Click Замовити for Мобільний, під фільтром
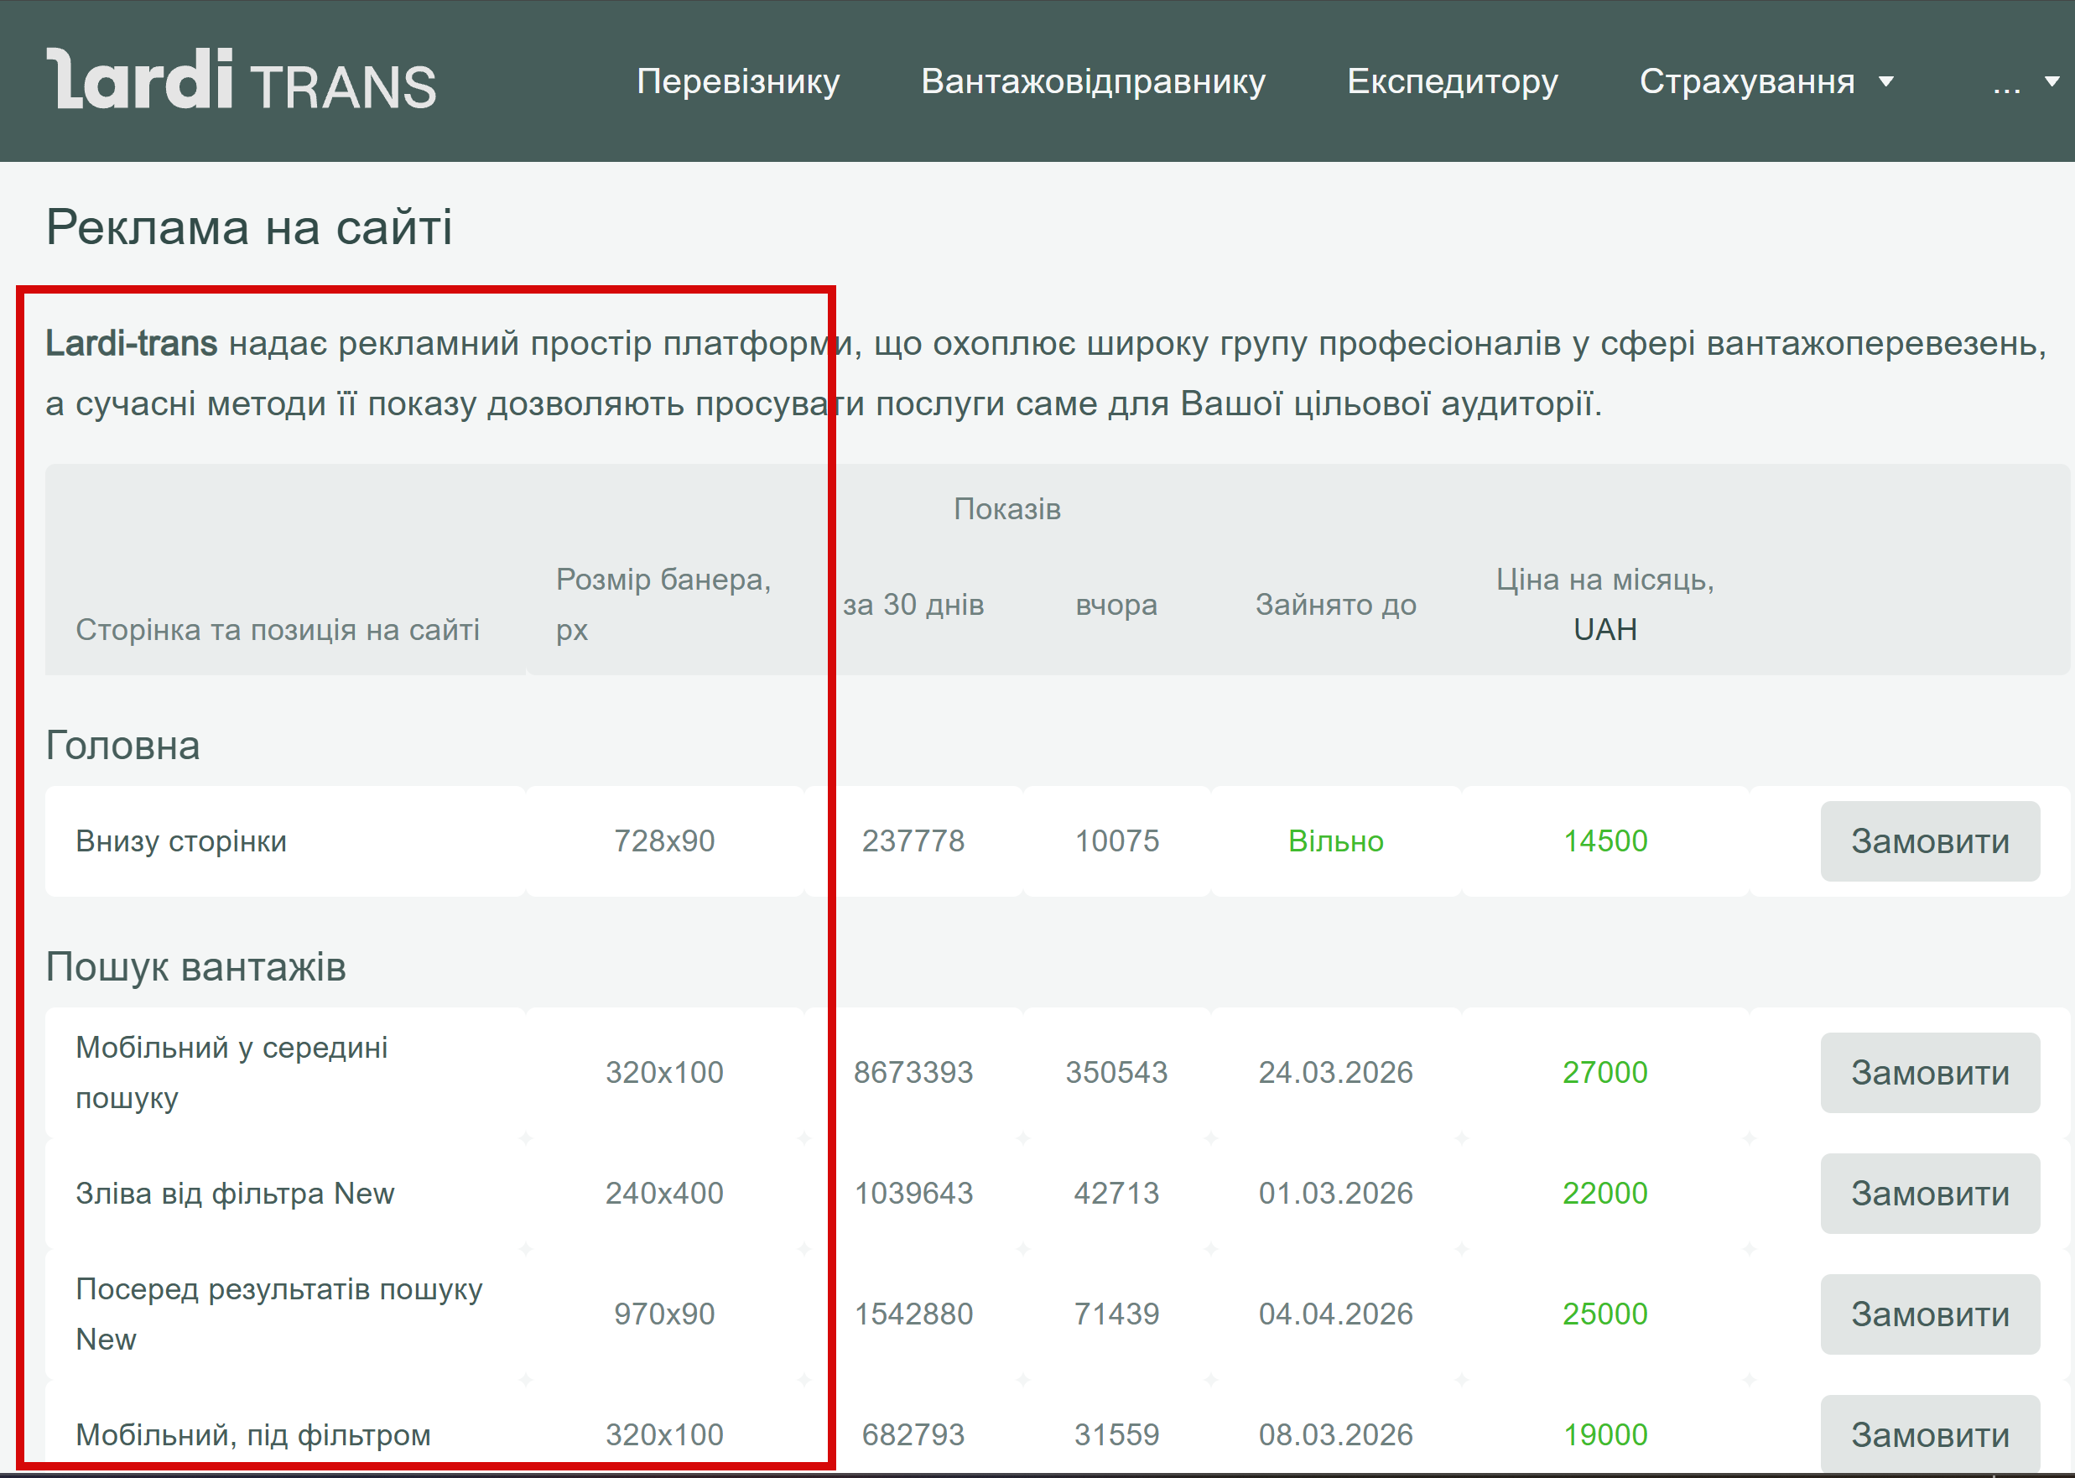 (x=1929, y=1434)
